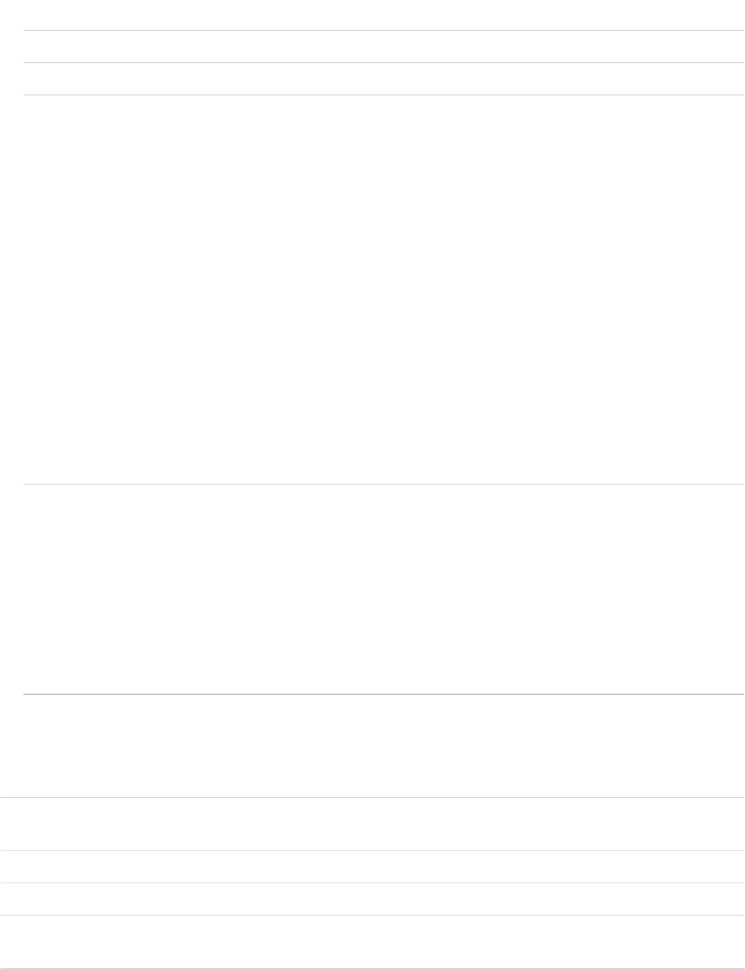Click the fourth divider of the lower table
The width and height of the screenshot is (745, 969).
point(372,915)
